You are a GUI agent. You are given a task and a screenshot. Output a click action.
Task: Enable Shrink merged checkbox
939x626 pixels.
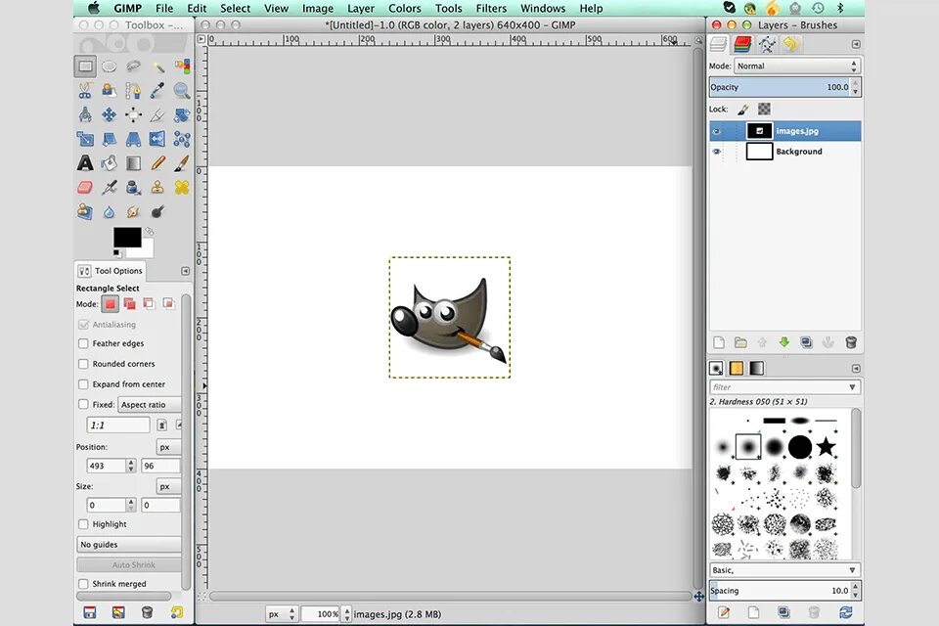tap(83, 584)
